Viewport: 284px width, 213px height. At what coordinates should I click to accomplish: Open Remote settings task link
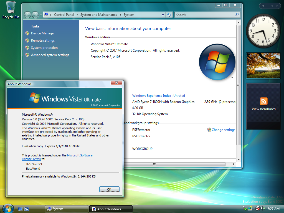43,40
